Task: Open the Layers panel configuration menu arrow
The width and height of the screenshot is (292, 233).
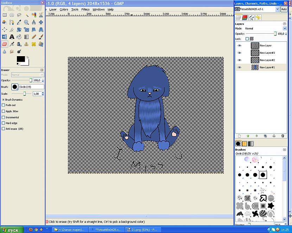Action: click(x=284, y=24)
